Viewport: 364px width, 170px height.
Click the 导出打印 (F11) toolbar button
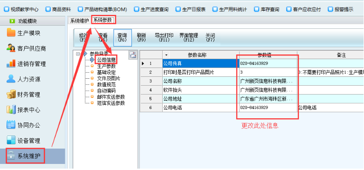164,38
